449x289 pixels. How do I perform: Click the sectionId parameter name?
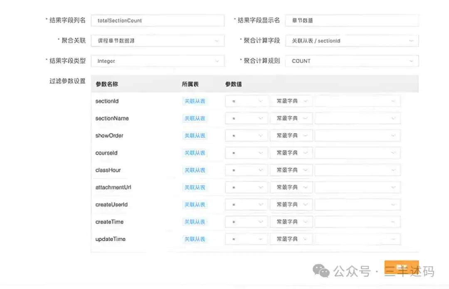click(x=107, y=101)
